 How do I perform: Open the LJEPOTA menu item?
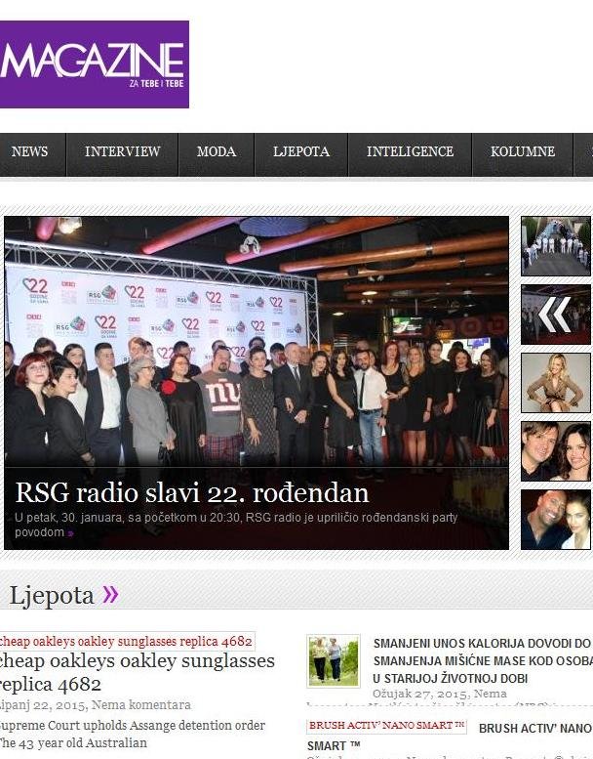pos(301,151)
